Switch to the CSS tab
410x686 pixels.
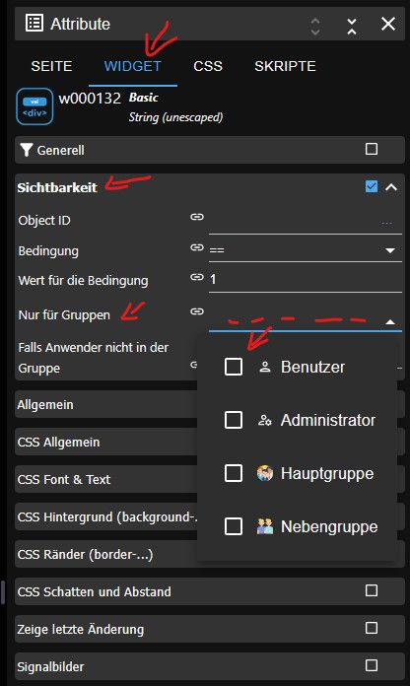[x=208, y=66]
